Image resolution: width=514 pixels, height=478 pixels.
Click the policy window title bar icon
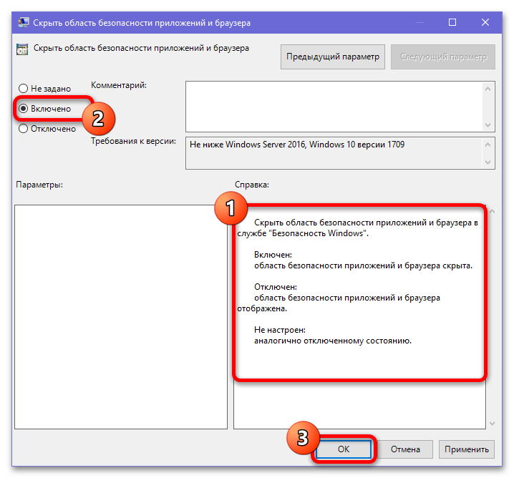24,23
